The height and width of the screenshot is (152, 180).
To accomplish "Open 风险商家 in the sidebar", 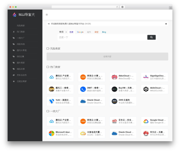I will pos(21,26).
